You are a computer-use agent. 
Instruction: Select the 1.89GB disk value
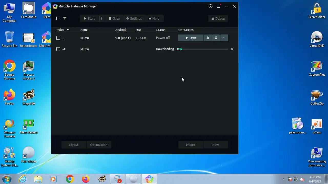tap(141, 38)
